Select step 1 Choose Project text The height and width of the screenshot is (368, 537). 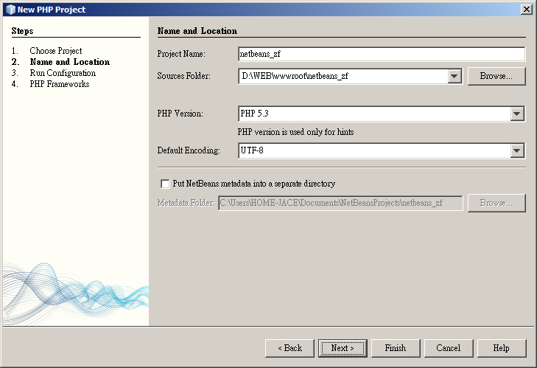56,51
